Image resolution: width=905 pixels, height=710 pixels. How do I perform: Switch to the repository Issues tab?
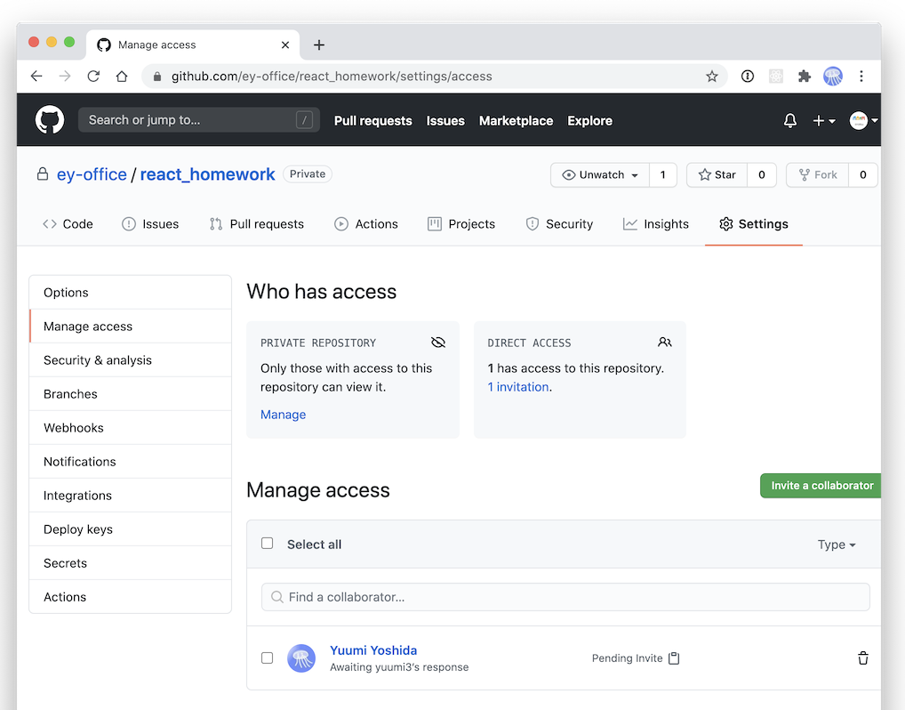[x=150, y=224]
